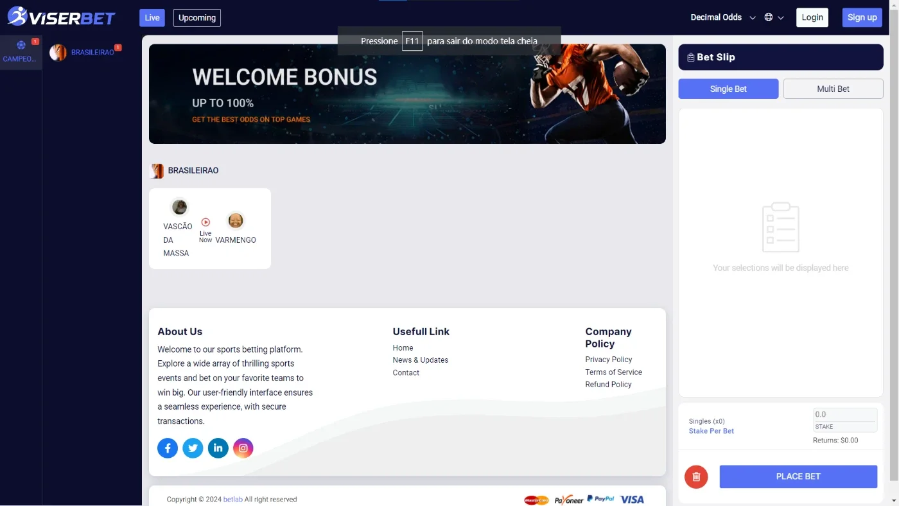Open the Refund Policy link

coord(608,384)
